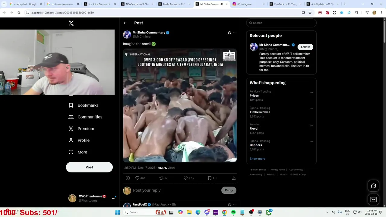Open Communities in the sidebar
The height and width of the screenshot is (217, 386).
coord(85,117)
